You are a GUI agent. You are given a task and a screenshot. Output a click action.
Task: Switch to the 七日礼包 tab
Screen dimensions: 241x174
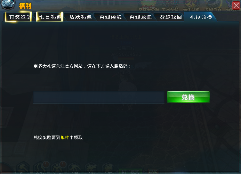[x=50, y=17]
